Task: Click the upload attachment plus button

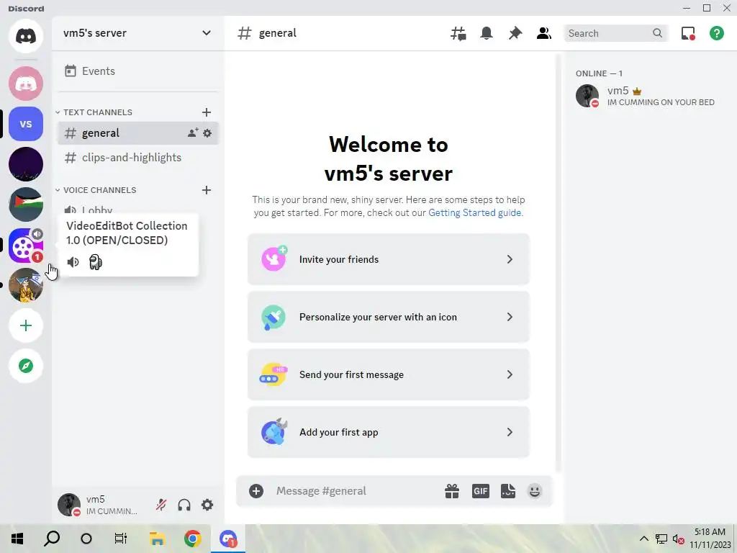Action: pos(256,491)
